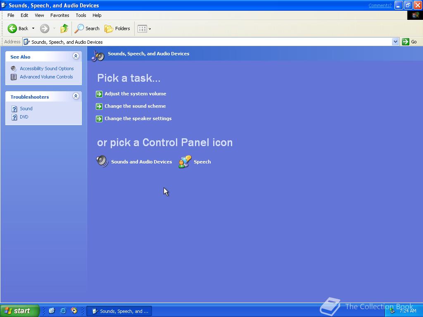423x317 pixels.
Task: Launch Internet Explorer from Quick Launch
Action: click(x=63, y=311)
